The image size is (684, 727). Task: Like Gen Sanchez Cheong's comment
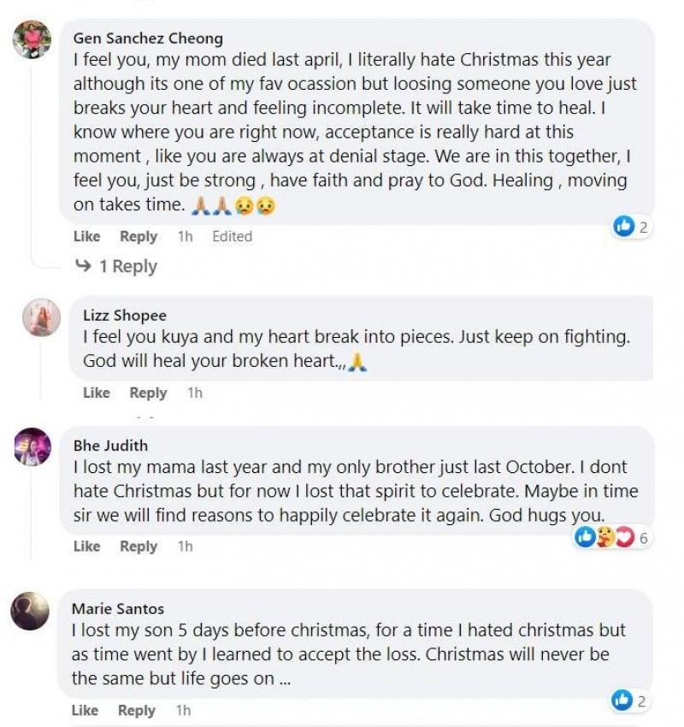(86, 237)
